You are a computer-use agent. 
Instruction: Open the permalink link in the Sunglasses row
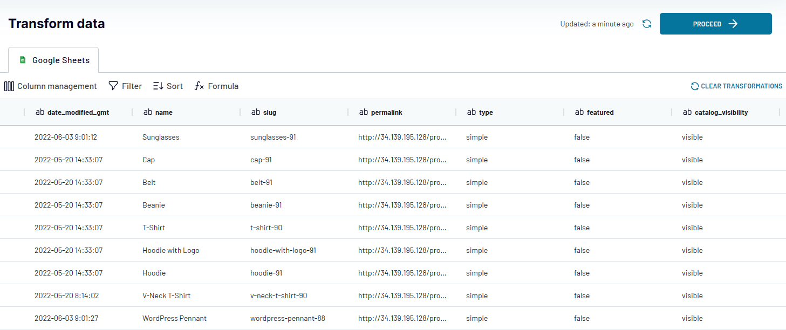click(x=402, y=137)
